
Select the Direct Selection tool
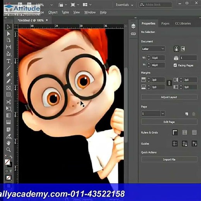(x=9, y=34)
